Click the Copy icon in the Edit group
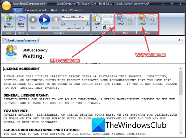The width and height of the screenshot is (186, 138). point(111,22)
